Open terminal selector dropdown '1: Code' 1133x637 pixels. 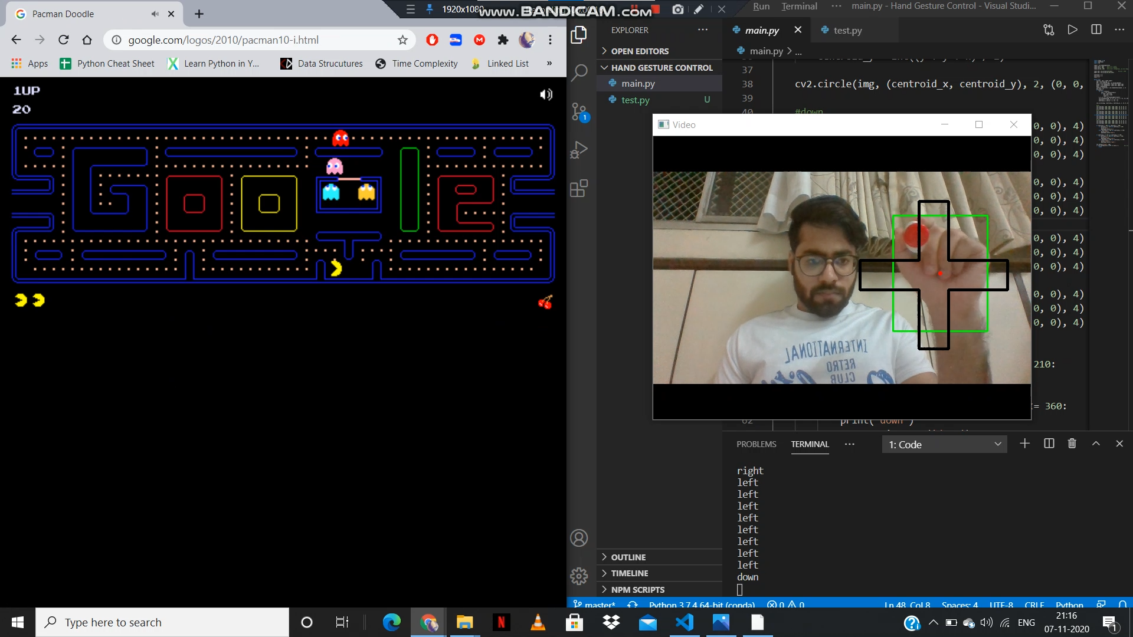[x=945, y=444]
